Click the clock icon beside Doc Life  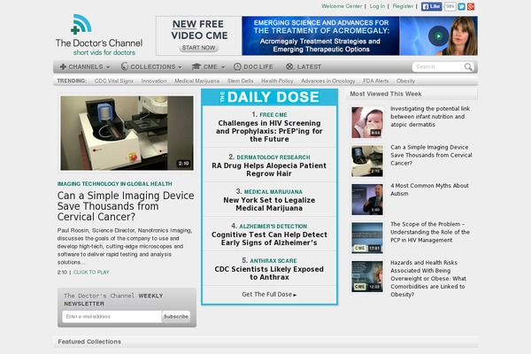pyautogui.click(x=237, y=66)
